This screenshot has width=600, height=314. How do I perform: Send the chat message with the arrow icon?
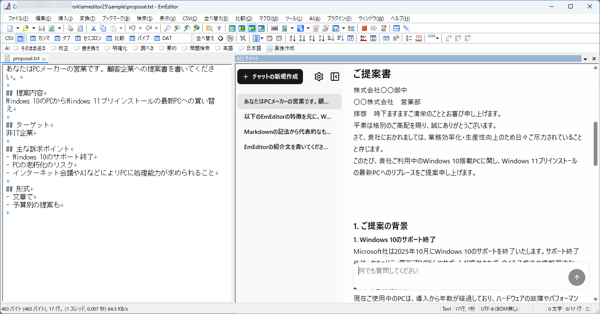click(577, 277)
